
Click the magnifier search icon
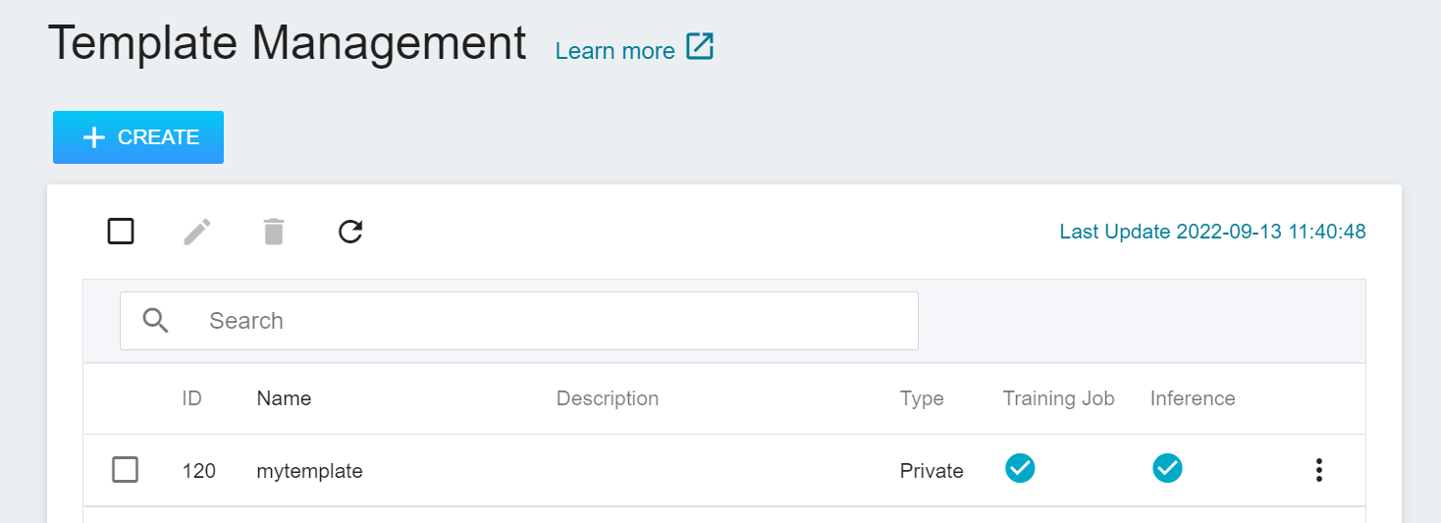tap(156, 320)
